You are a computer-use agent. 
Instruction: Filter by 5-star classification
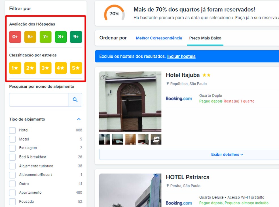click(76, 68)
